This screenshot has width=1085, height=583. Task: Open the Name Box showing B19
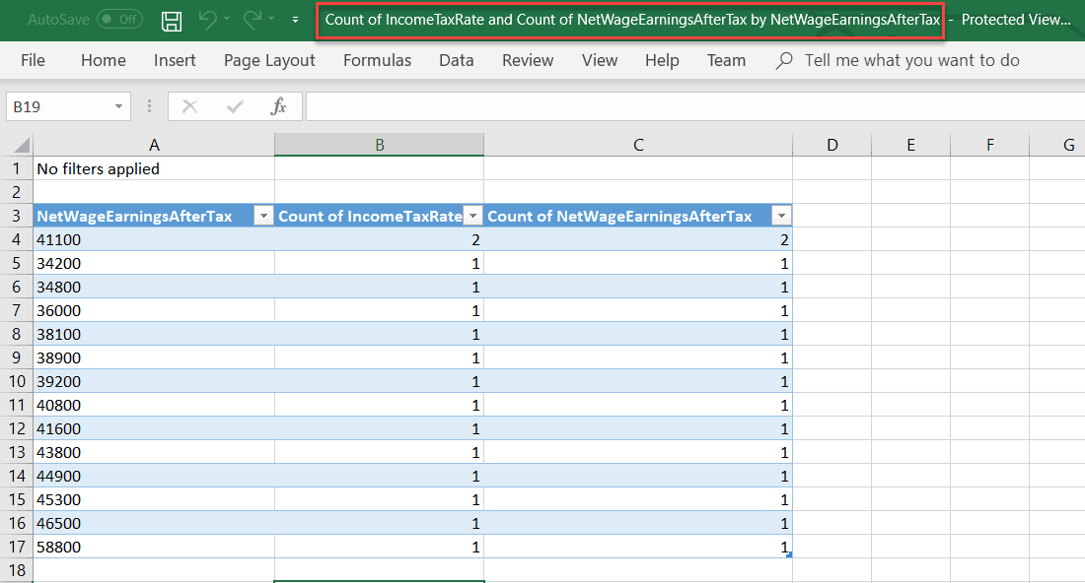(61, 105)
